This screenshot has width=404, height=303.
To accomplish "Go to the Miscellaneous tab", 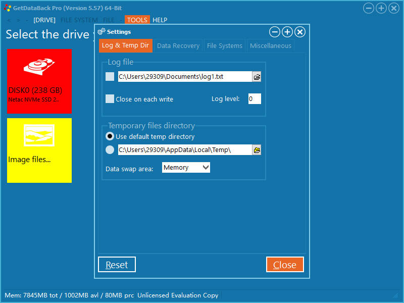I will tap(270, 45).
